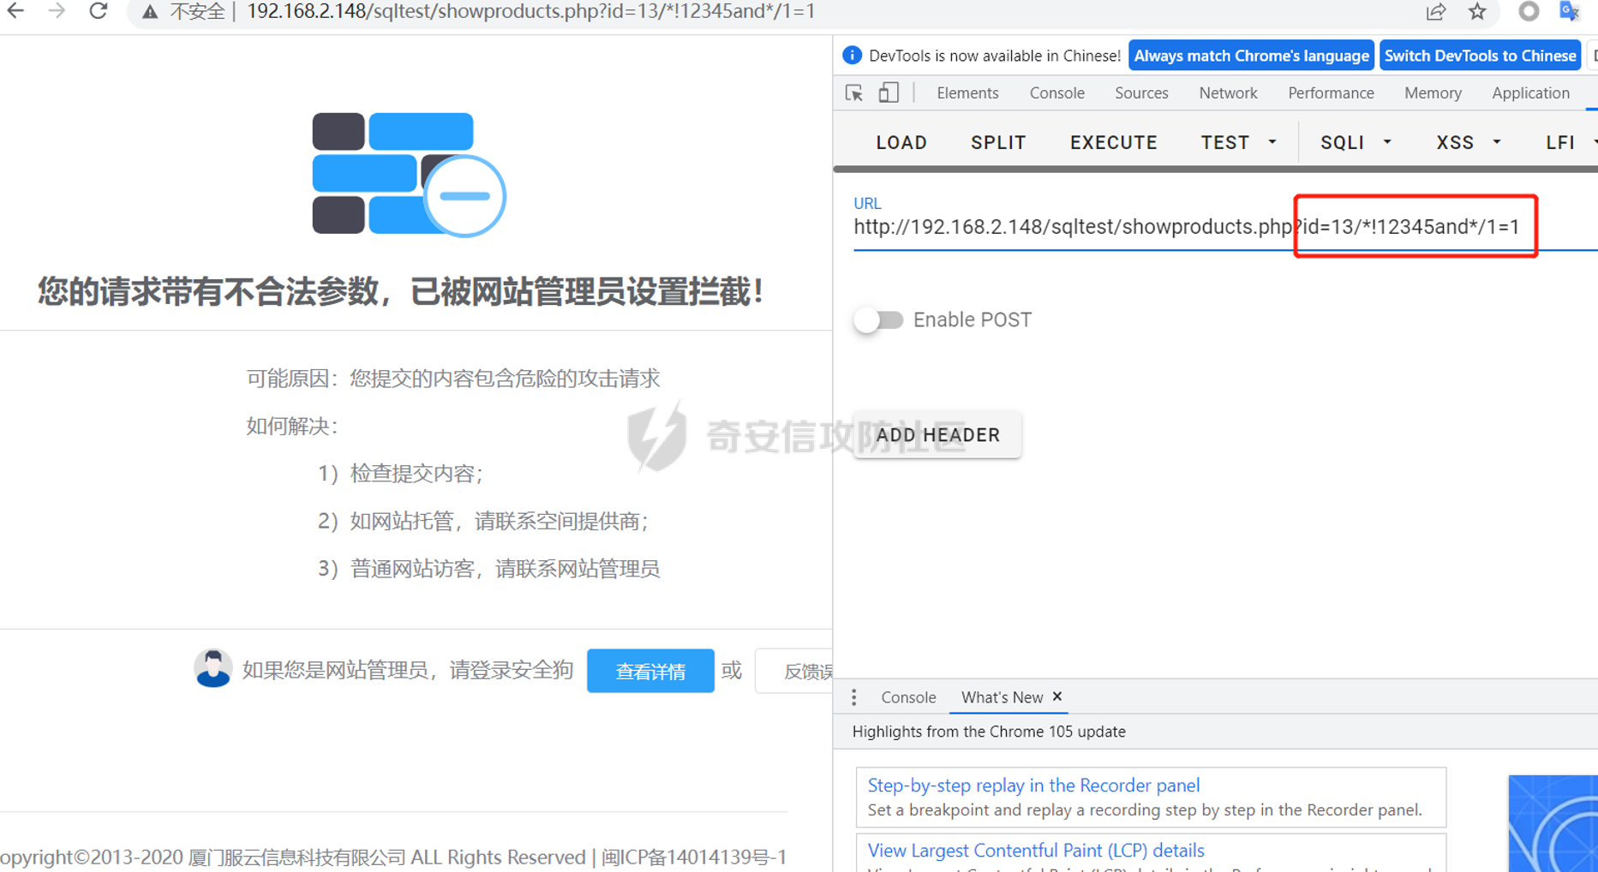This screenshot has width=1598, height=872.
Task: Click Switch DevTools to Chinese button
Action: 1480,56
